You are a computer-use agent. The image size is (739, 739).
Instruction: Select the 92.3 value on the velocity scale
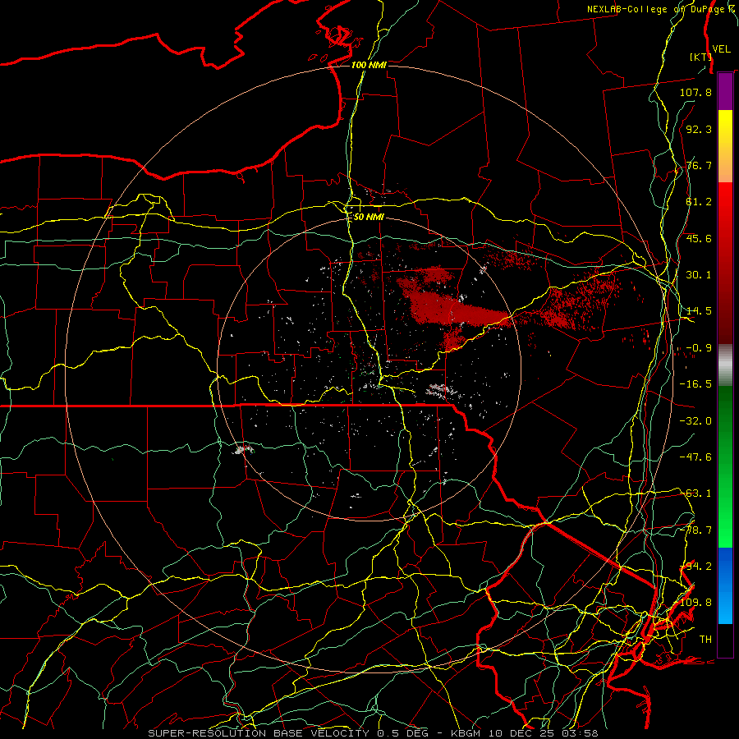point(699,129)
